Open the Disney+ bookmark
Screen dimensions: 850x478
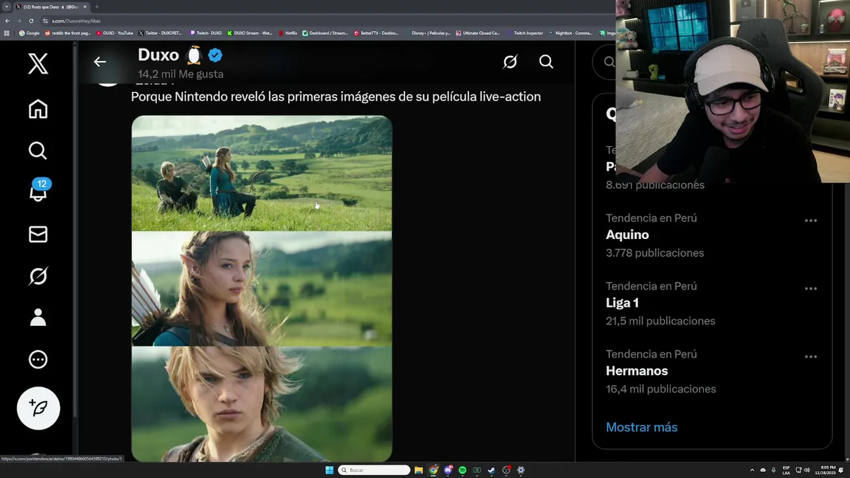(428, 33)
